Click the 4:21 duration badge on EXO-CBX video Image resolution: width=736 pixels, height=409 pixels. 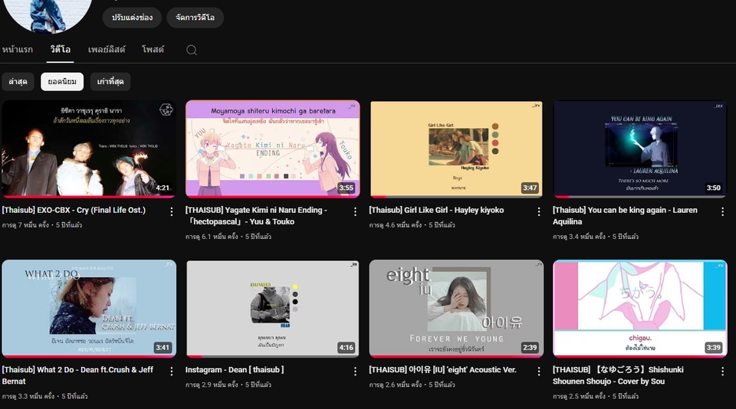[163, 188]
